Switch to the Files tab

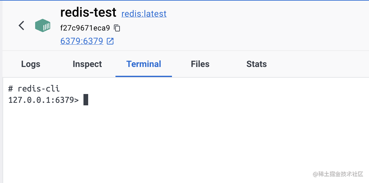pyautogui.click(x=200, y=64)
